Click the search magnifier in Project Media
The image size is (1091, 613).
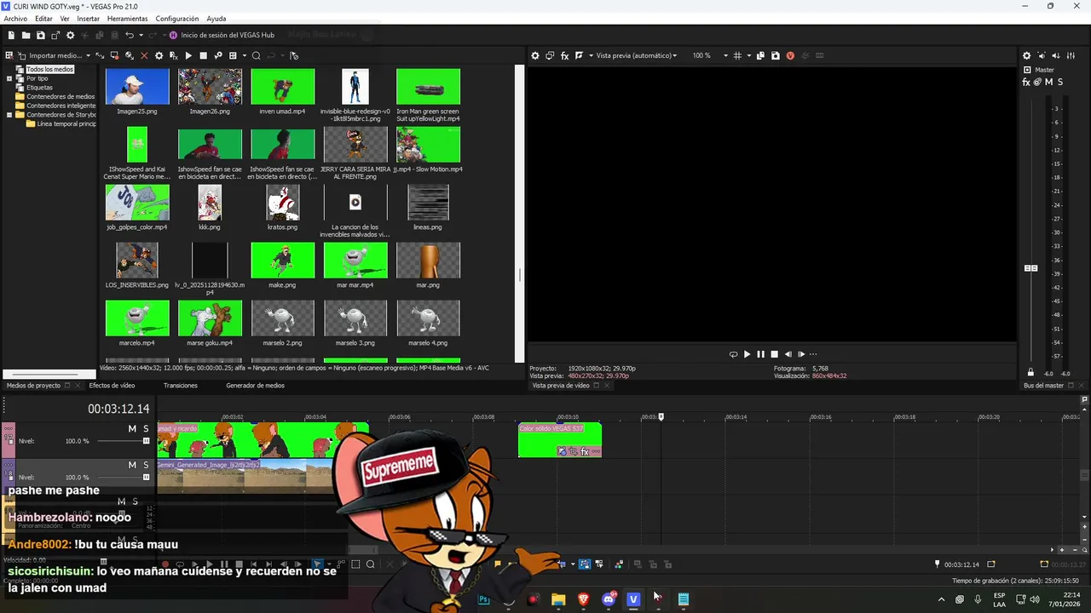pyautogui.click(x=256, y=55)
